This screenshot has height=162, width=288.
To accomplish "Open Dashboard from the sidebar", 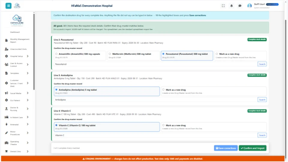I will coord(15,32).
